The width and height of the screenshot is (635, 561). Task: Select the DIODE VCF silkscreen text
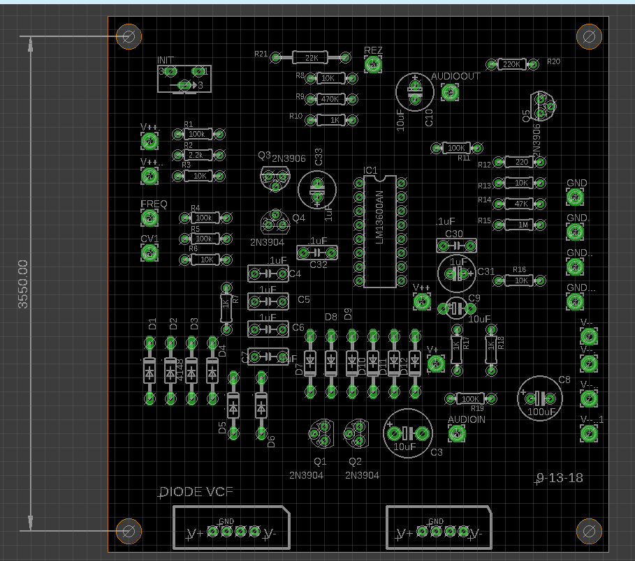(196, 492)
